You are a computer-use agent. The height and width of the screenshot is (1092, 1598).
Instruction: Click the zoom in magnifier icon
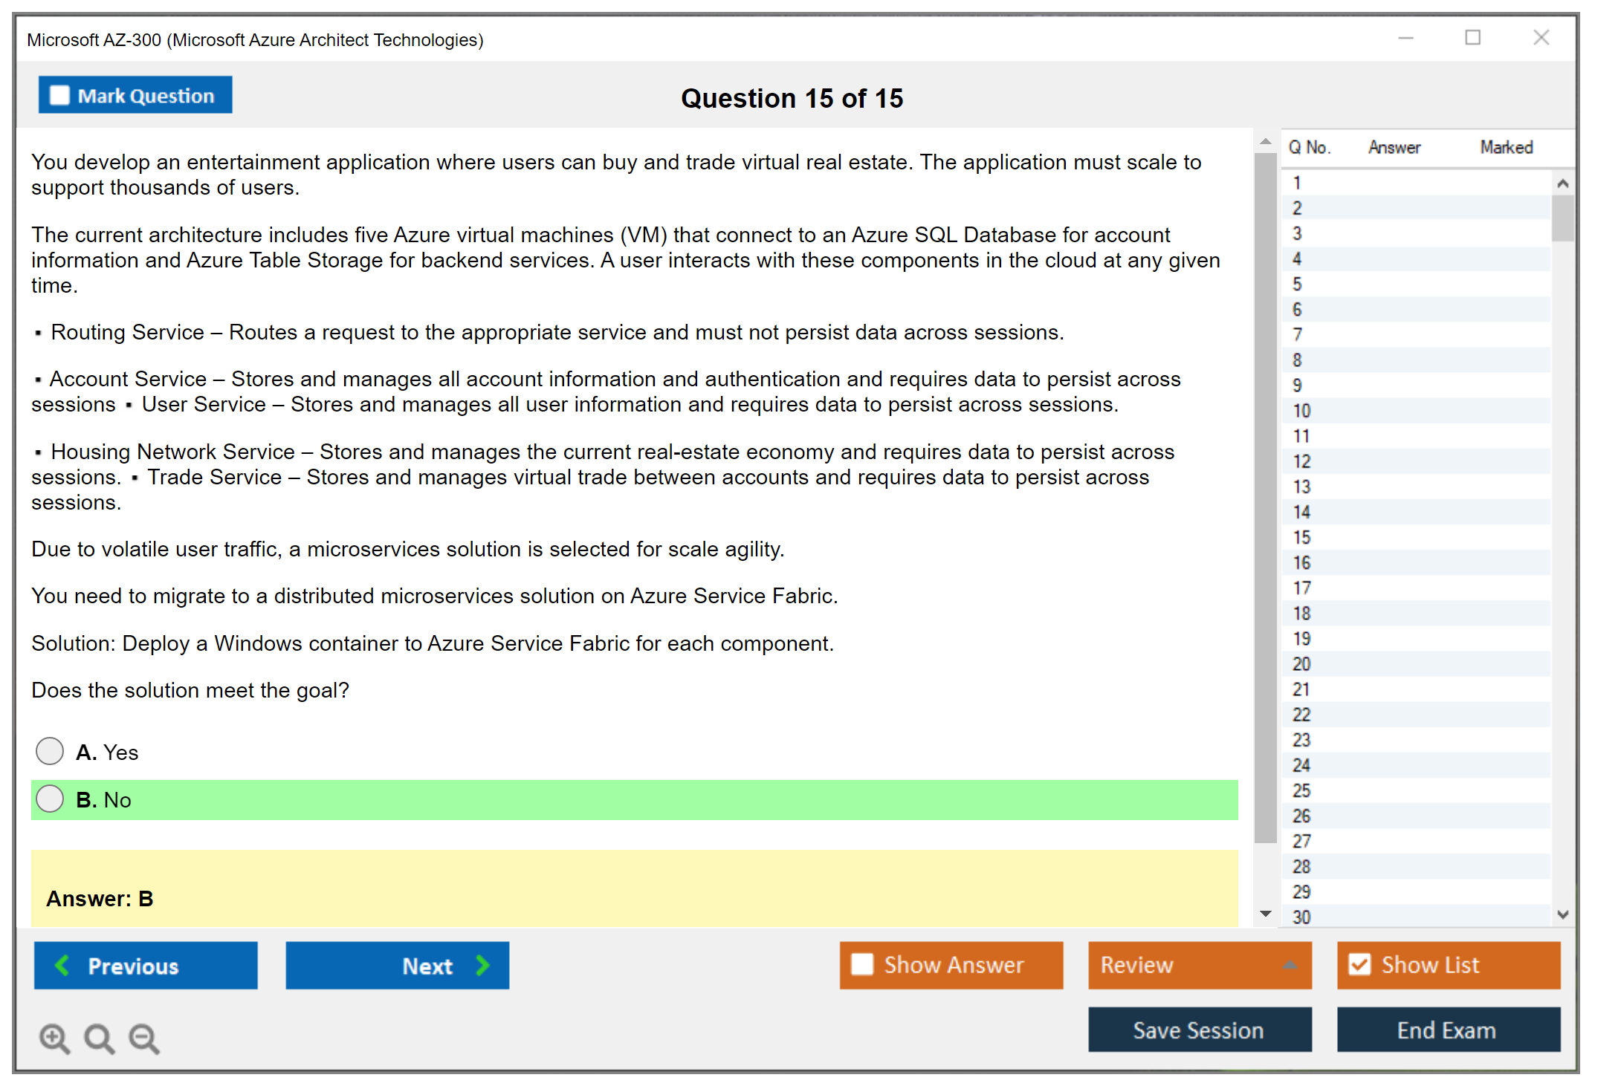pos(54,1038)
